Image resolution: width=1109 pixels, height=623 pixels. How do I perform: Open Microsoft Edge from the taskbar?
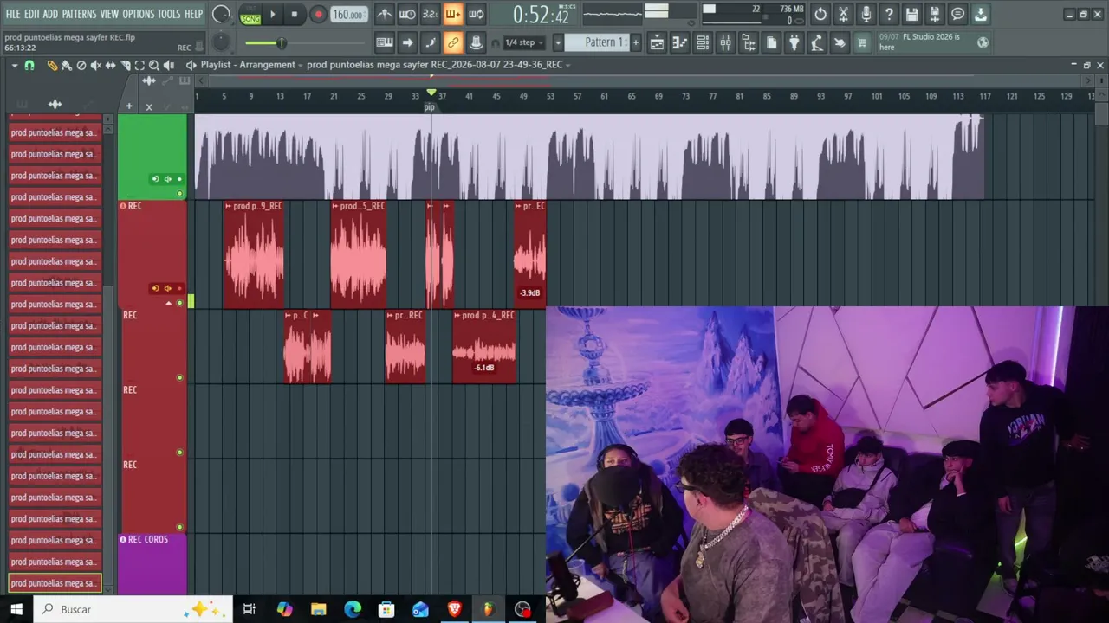352,609
